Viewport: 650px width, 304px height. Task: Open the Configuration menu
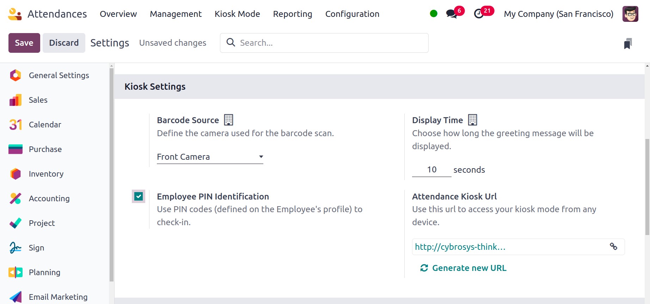tap(352, 14)
